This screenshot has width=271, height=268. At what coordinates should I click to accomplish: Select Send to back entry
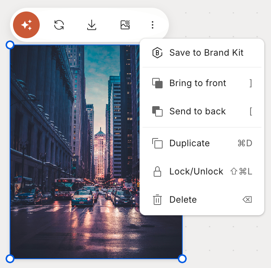click(x=197, y=111)
